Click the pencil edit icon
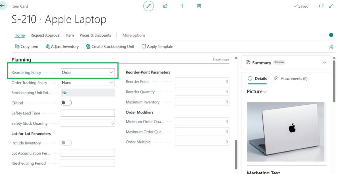Screen dimensions: 341x174 click(149, 6)
